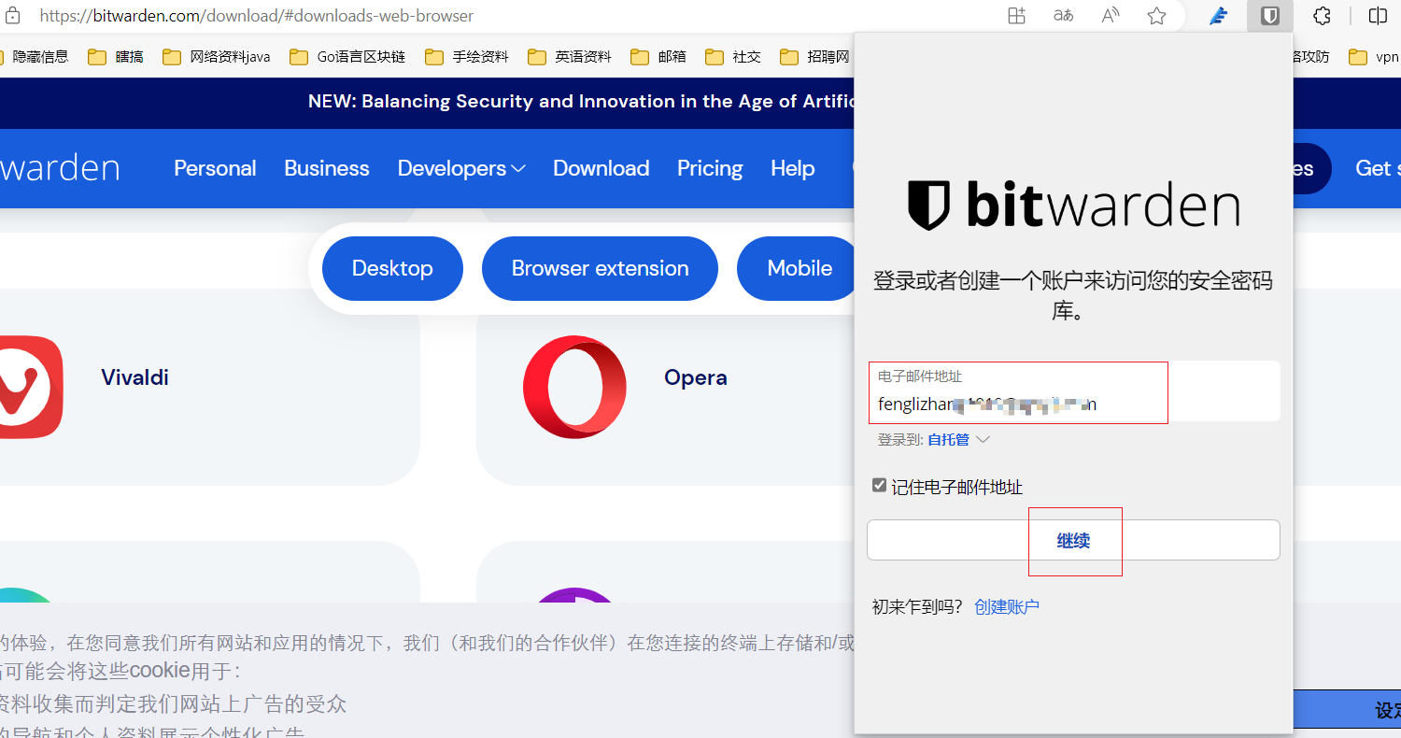1401x738 pixels.
Task: Open the 手绘资料 bookmark folder
Action: [467, 57]
